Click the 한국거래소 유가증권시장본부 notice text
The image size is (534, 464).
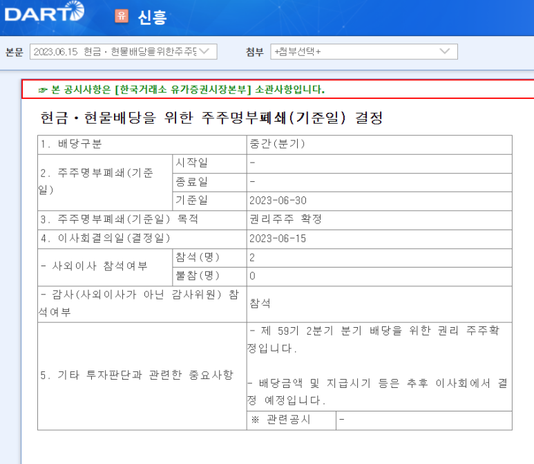pyautogui.click(x=183, y=90)
